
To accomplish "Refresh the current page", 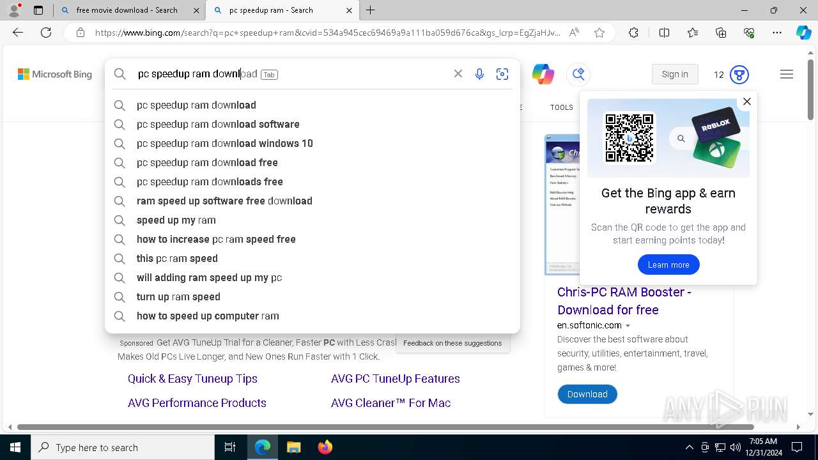I will click(46, 33).
